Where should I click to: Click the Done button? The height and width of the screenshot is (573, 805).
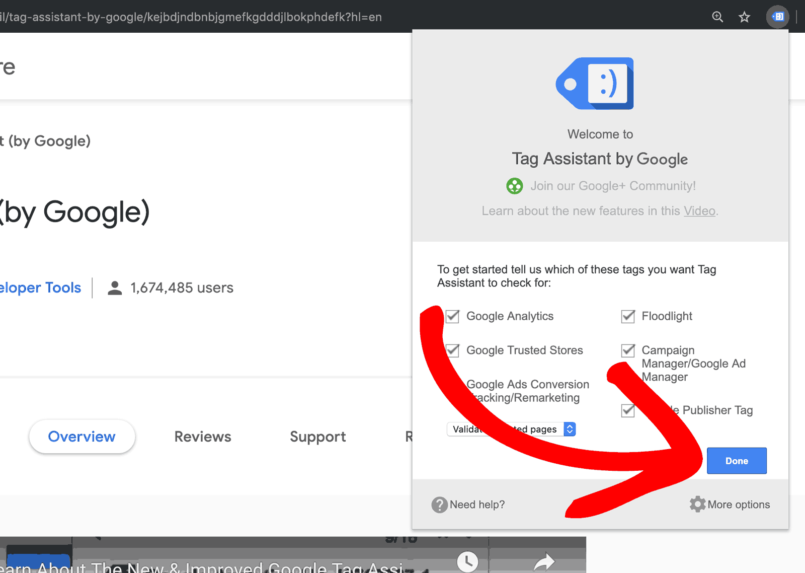(736, 460)
